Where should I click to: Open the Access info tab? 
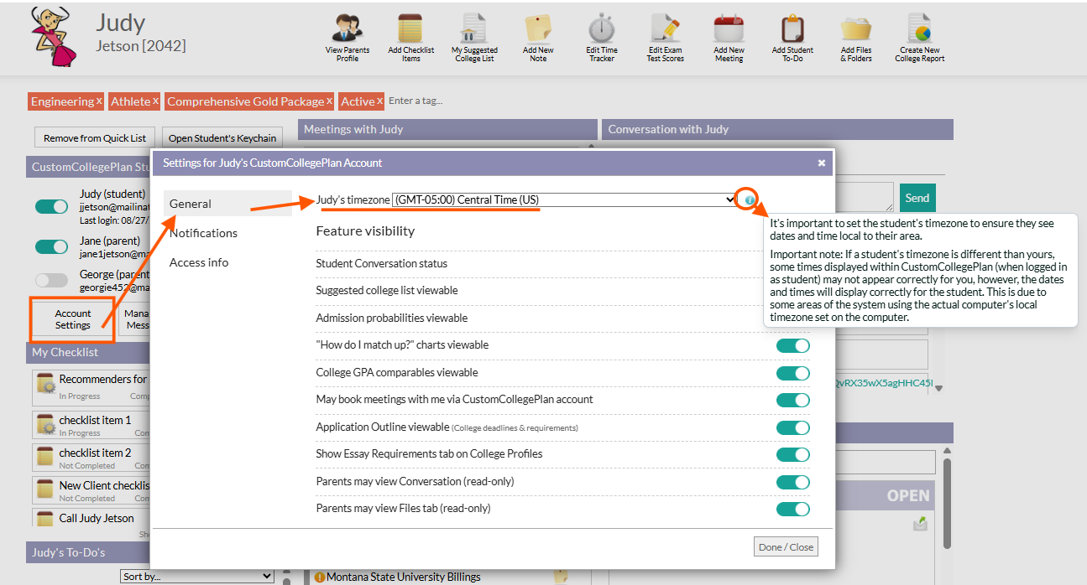[199, 262]
